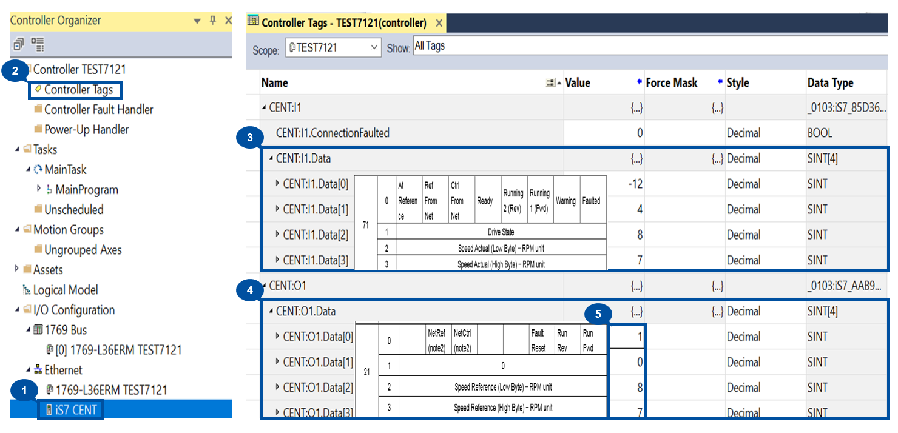Expand the Assets tree node

17,269
